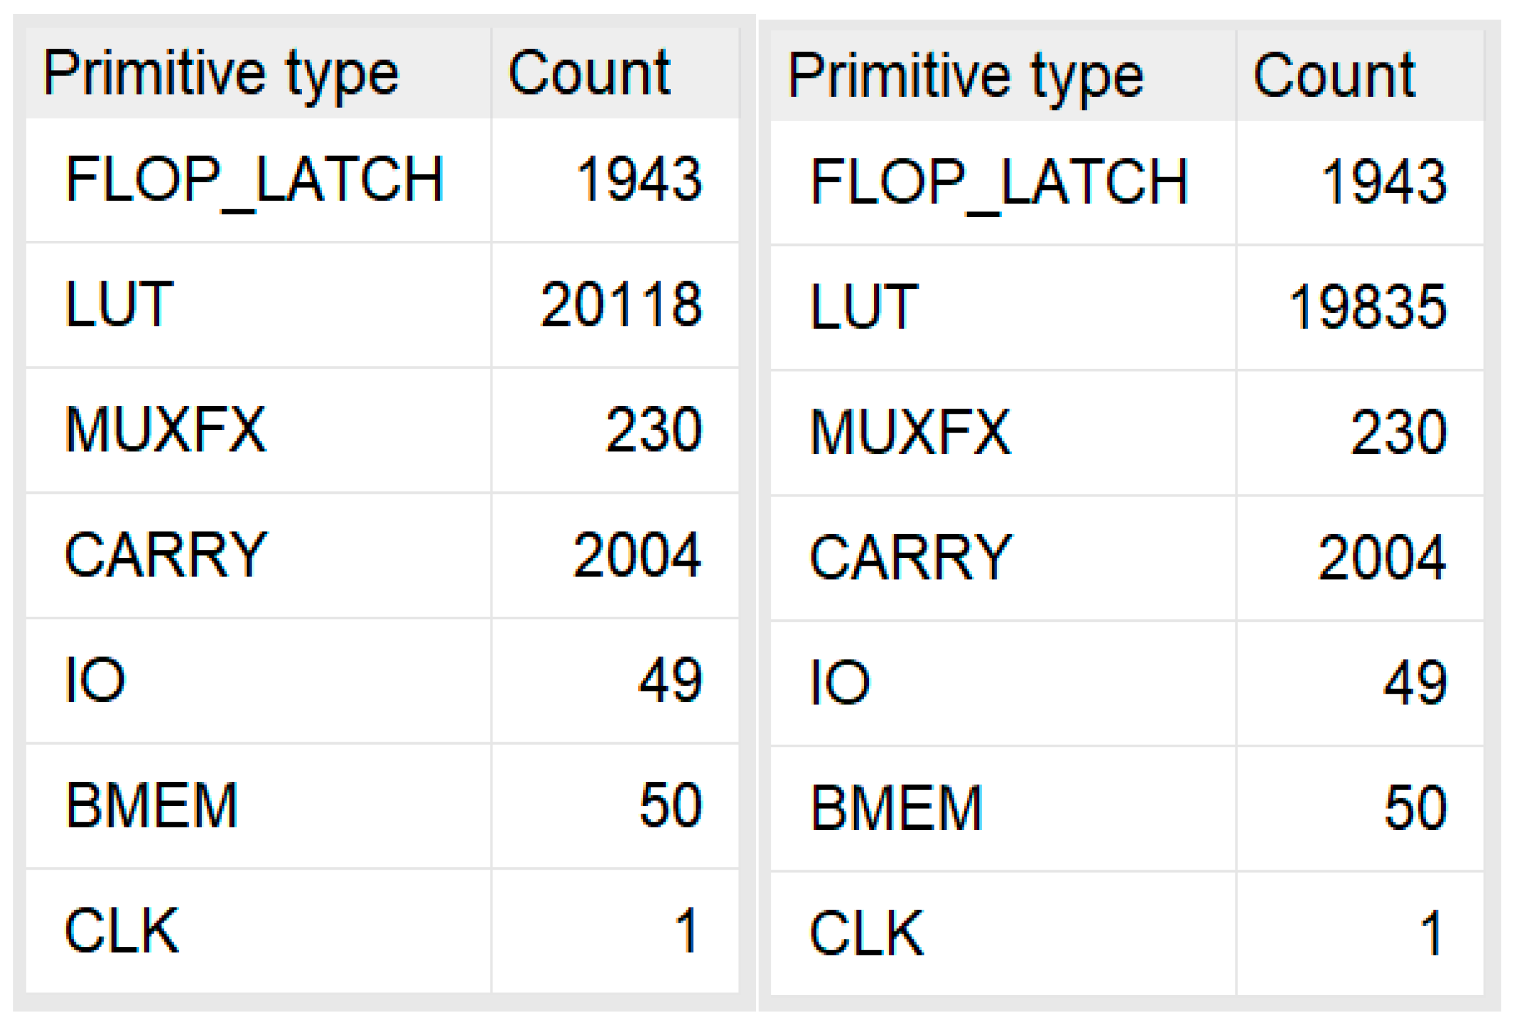The width and height of the screenshot is (1516, 1021).
Task: Click BMEM count 50 in left table
Action: coord(670,805)
